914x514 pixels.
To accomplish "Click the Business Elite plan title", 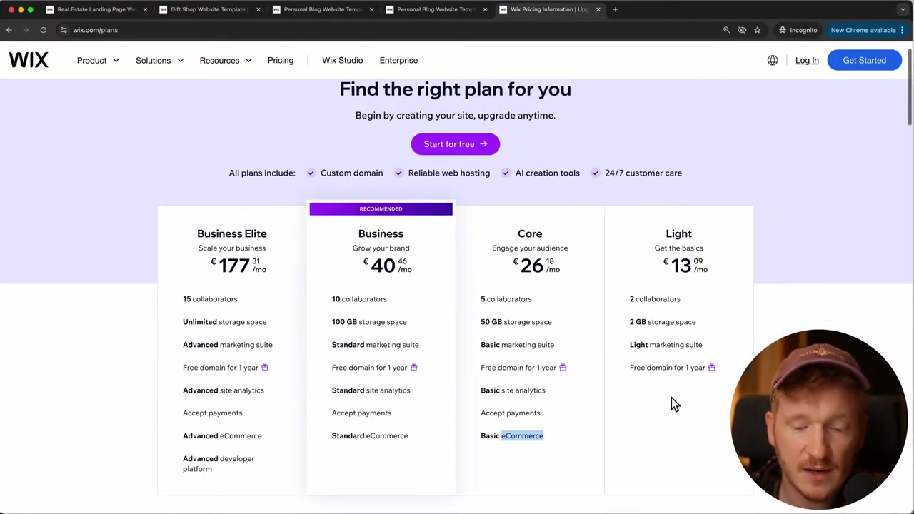I will (231, 233).
